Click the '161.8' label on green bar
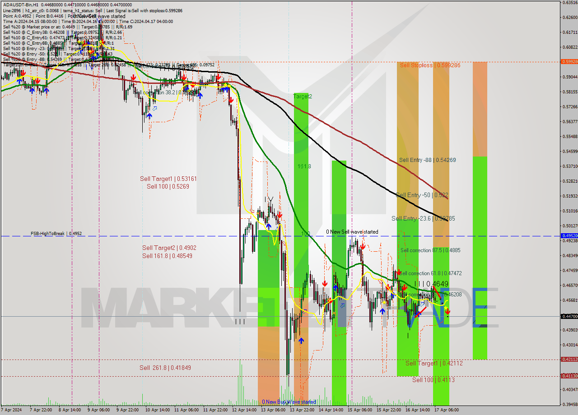The image size is (578, 415). (304, 166)
